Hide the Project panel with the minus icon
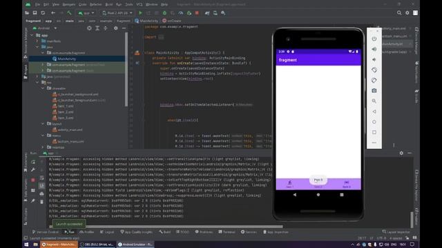 coord(124,28)
